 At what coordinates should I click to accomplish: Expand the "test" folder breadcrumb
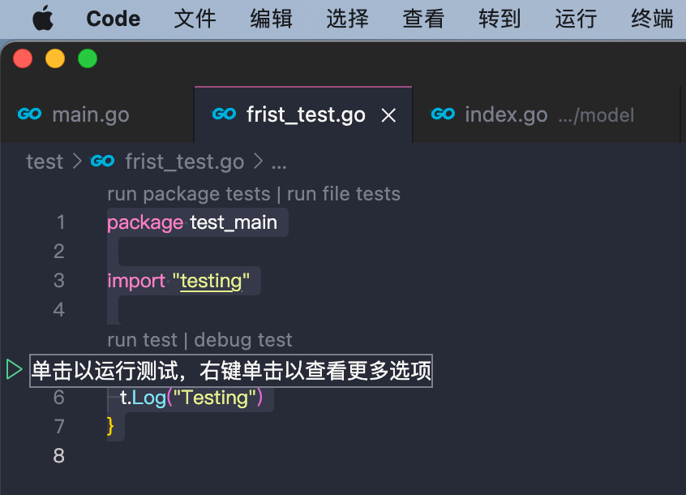click(45, 161)
